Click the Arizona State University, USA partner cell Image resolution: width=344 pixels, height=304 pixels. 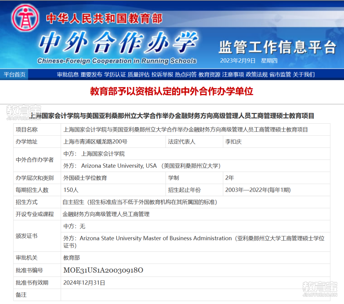click(x=196, y=166)
